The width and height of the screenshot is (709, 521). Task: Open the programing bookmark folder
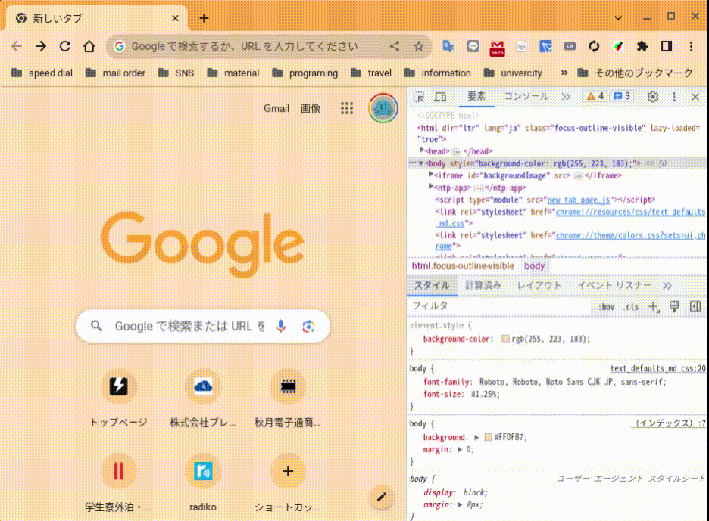305,73
